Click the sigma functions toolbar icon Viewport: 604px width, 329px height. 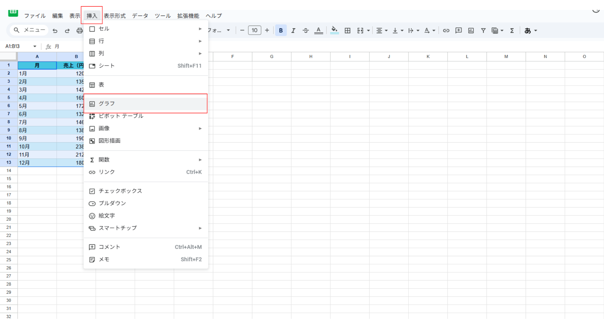512,30
